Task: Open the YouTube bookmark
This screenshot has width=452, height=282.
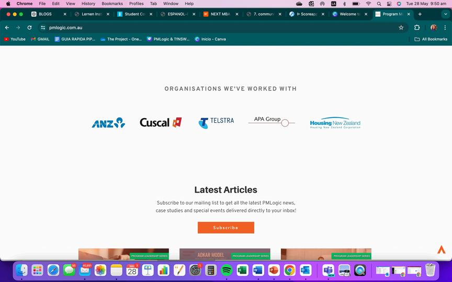Action: (x=15, y=39)
